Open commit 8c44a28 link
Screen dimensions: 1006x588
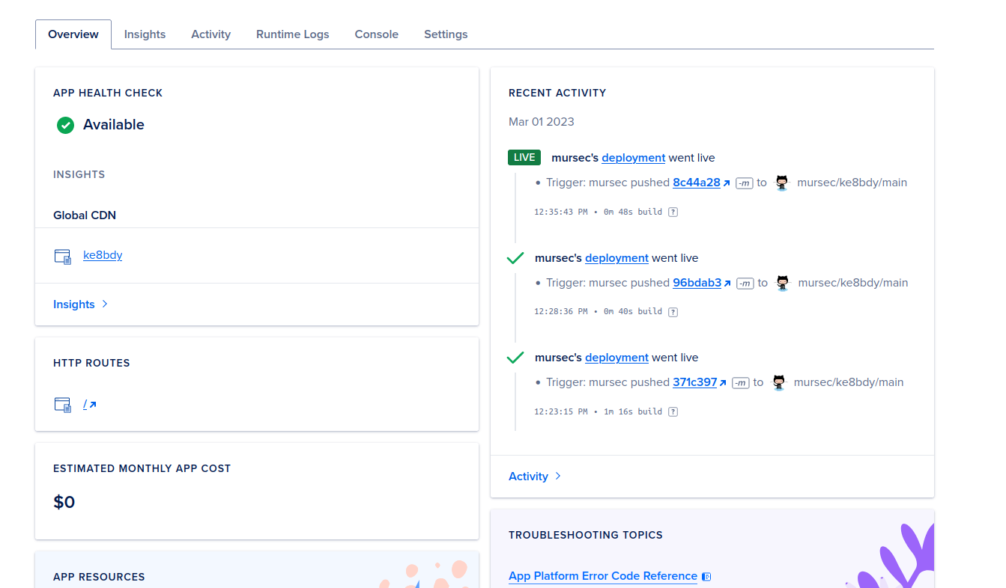point(697,183)
